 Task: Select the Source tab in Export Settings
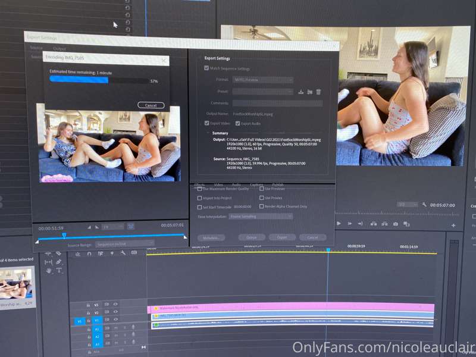pos(36,48)
